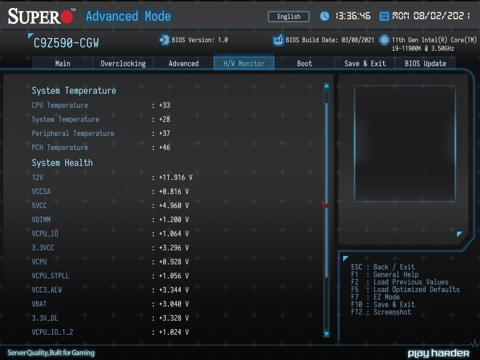Click the F7 EZ Mode shortcut text
Screen dimensions: 480x360
[375, 297]
